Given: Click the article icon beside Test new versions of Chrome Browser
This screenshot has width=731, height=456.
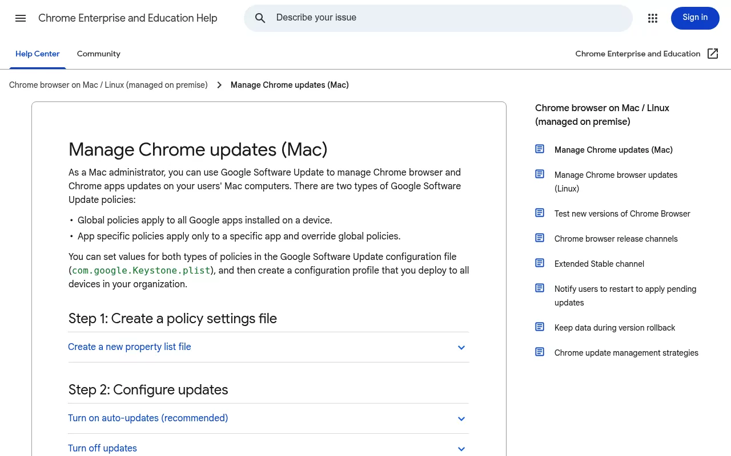Looking at the screenshot, I should pyautogui.click(x=540, y=213).
